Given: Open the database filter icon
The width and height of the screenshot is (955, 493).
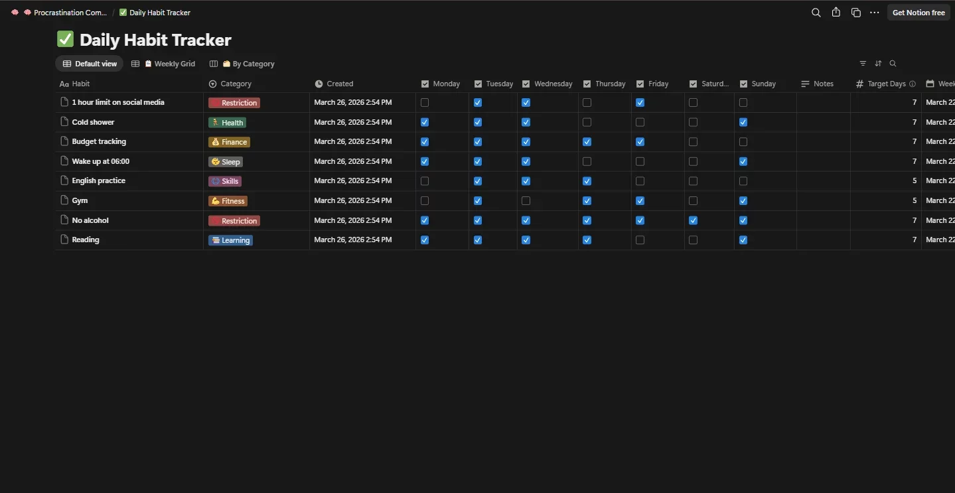Looking at the screenshot, I should [863, 64].
